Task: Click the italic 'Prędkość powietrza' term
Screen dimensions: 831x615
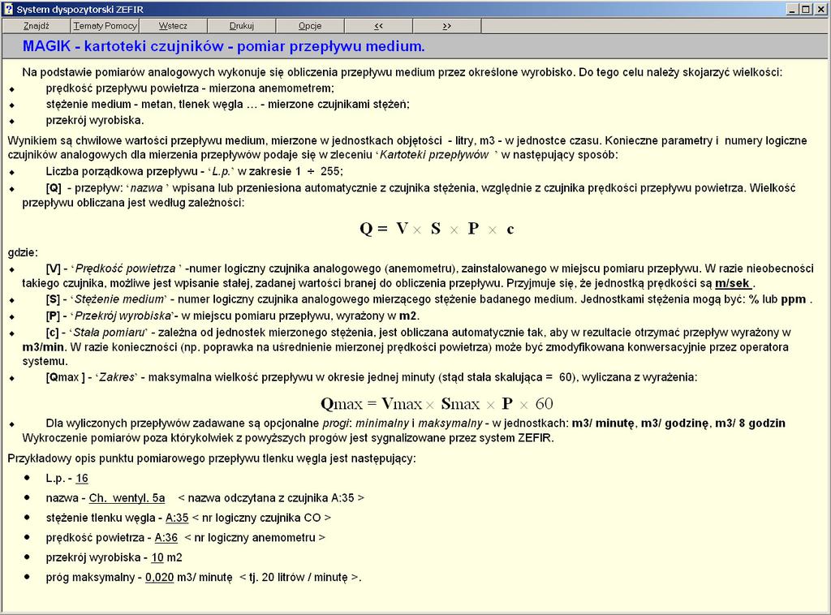Action: click(x=126, y=269)
